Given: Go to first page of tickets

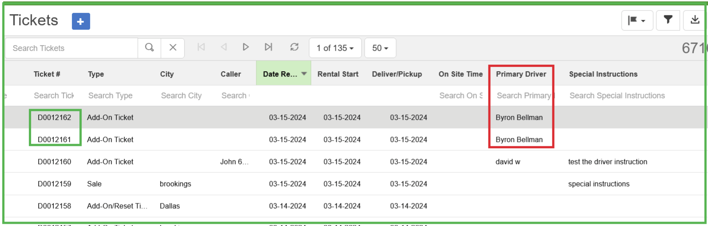Looking at the screenshot, I should (x=201, y=47).
